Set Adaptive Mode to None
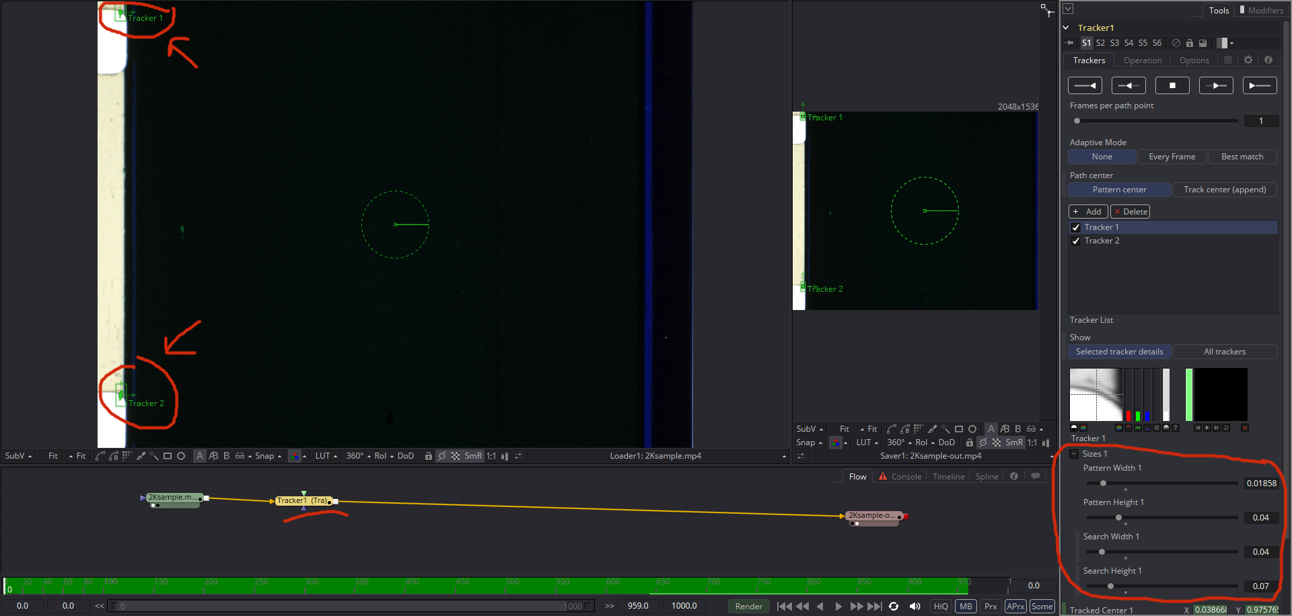 1102,157
